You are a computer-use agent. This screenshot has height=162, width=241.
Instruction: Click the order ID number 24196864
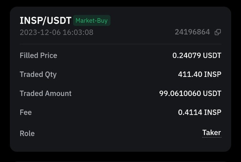pyautogui.click(x=192, y=32)
